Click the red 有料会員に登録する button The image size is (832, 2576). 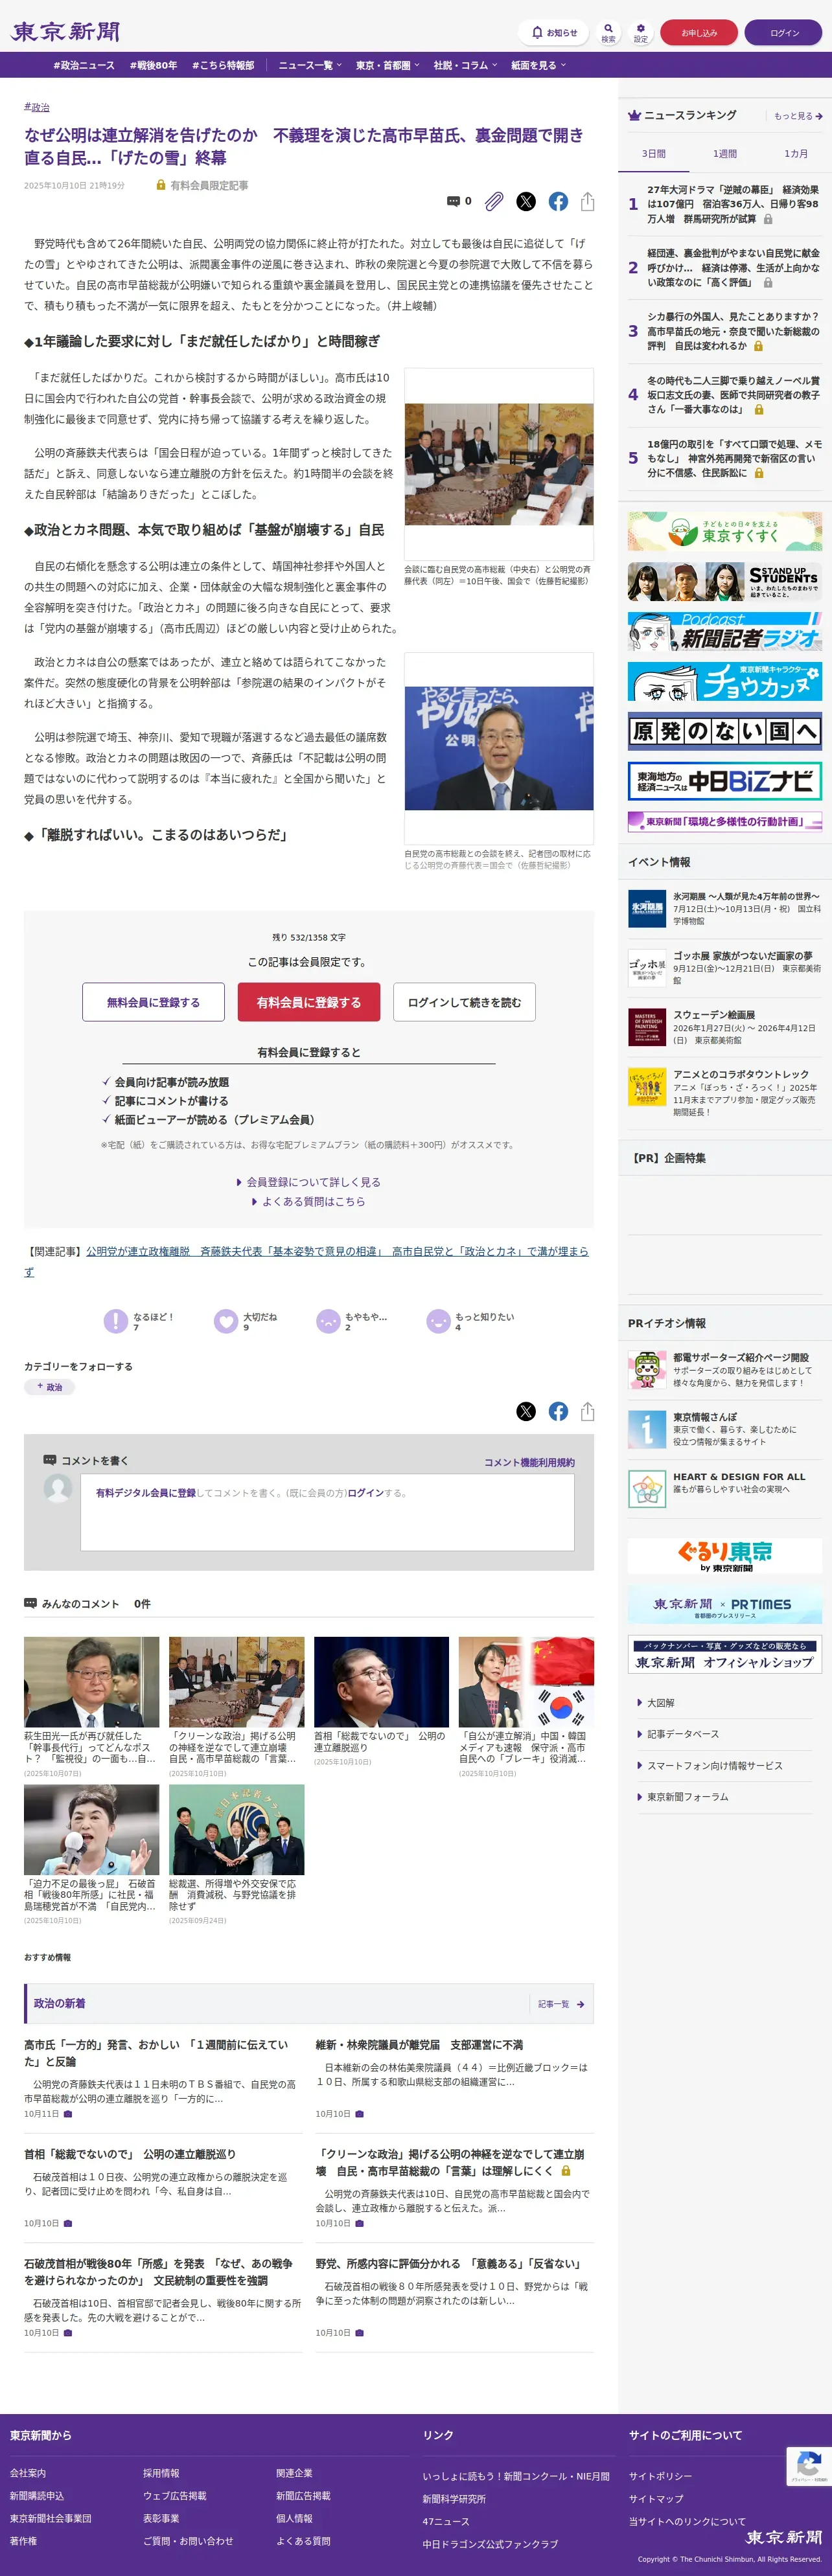click(x=309, y=1002)
